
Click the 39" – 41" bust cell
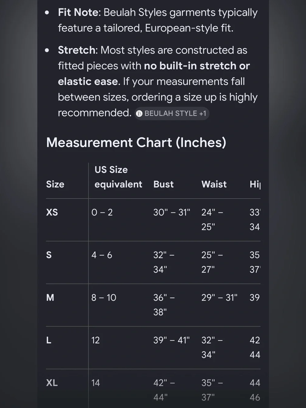tap(171, 340)
